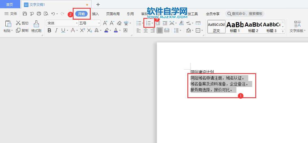308x143 pixels.
Task: Click the 查找命令、搜索模板 search box
Action: click(245, 14)
